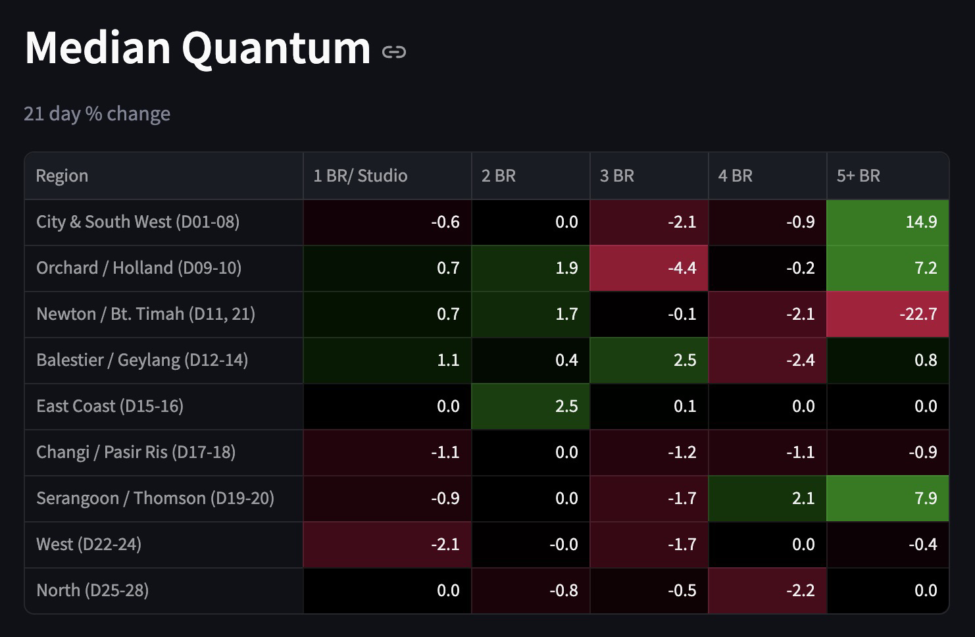
Task: Click the 4 BR column header
Action: coord(735,176)
